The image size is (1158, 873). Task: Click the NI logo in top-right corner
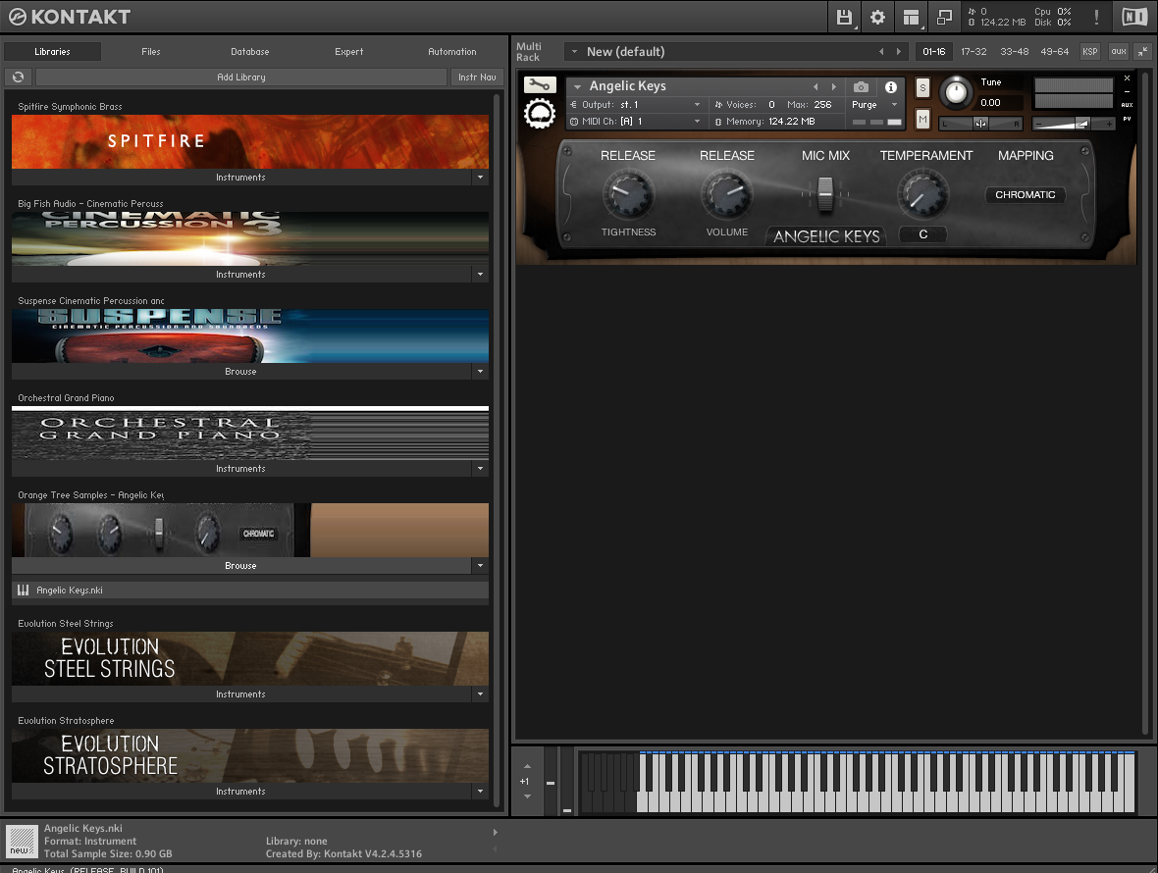[1134, 17]
